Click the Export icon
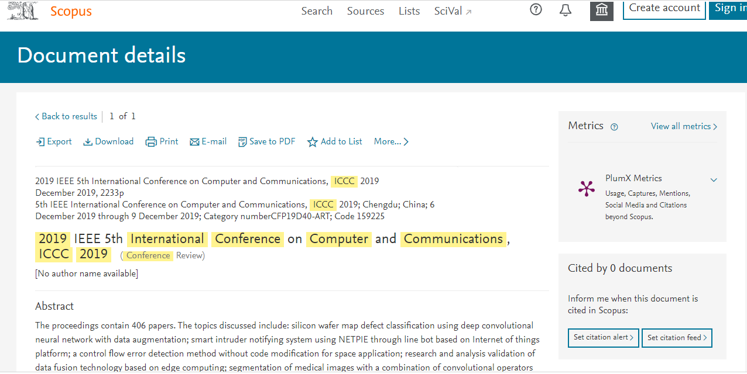Screen dimensions: 747x374 pos(40,142)
